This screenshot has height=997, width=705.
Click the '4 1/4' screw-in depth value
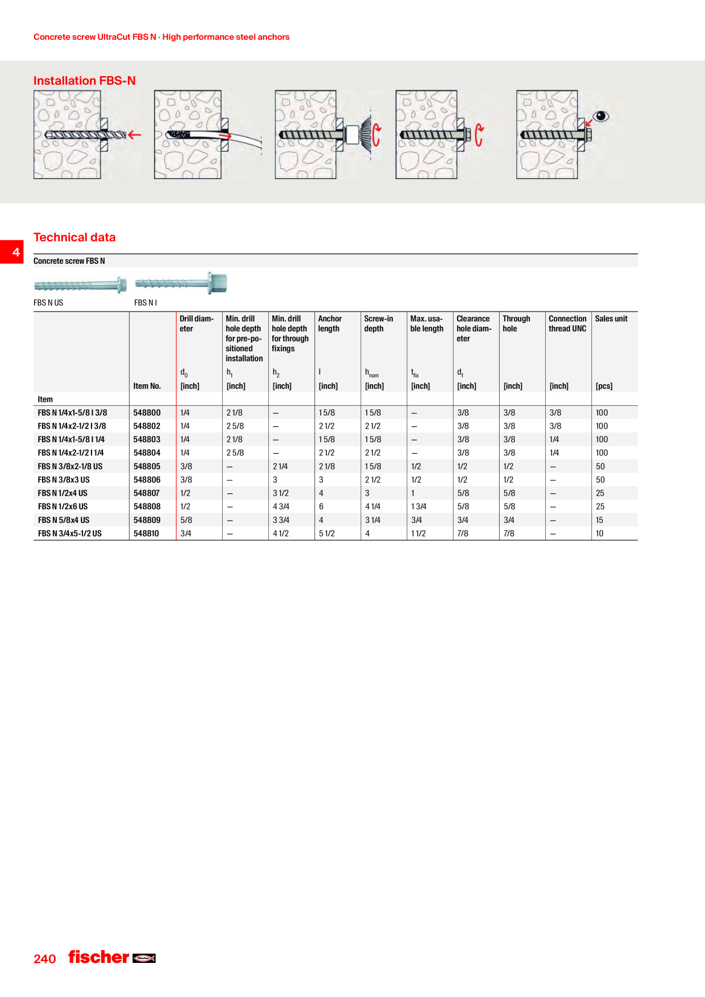click(x=373, y=506)
